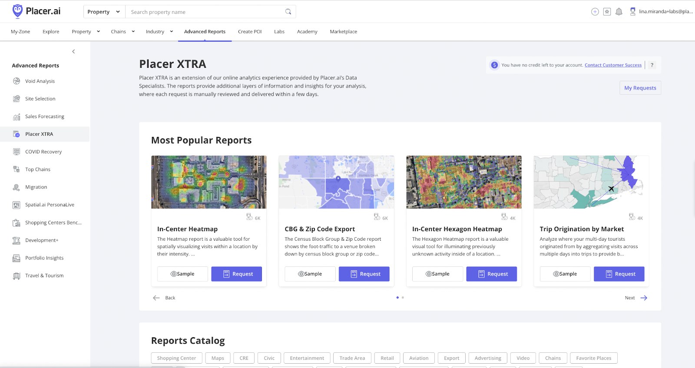The image size is (695, 368).
Task: Open the starred favorites icon in header
Action: [607, 12]
